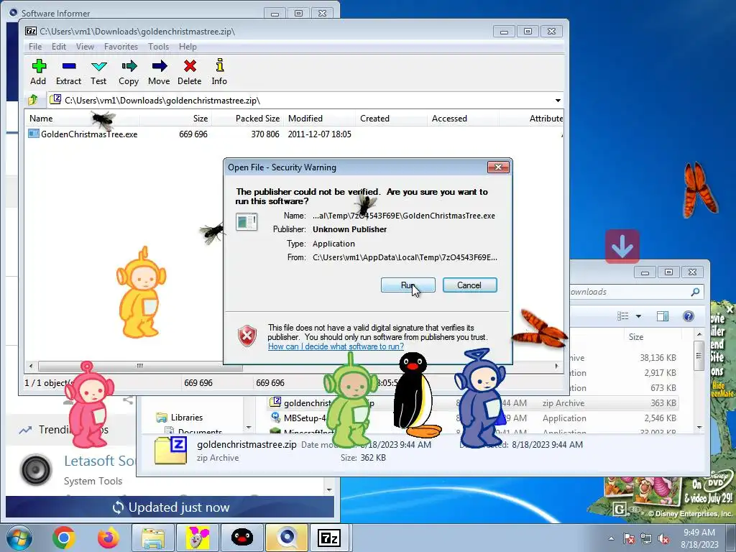Click the Copy toolbar icon
736x552 pixels.
pyautogui.click(x=129, y=72)
